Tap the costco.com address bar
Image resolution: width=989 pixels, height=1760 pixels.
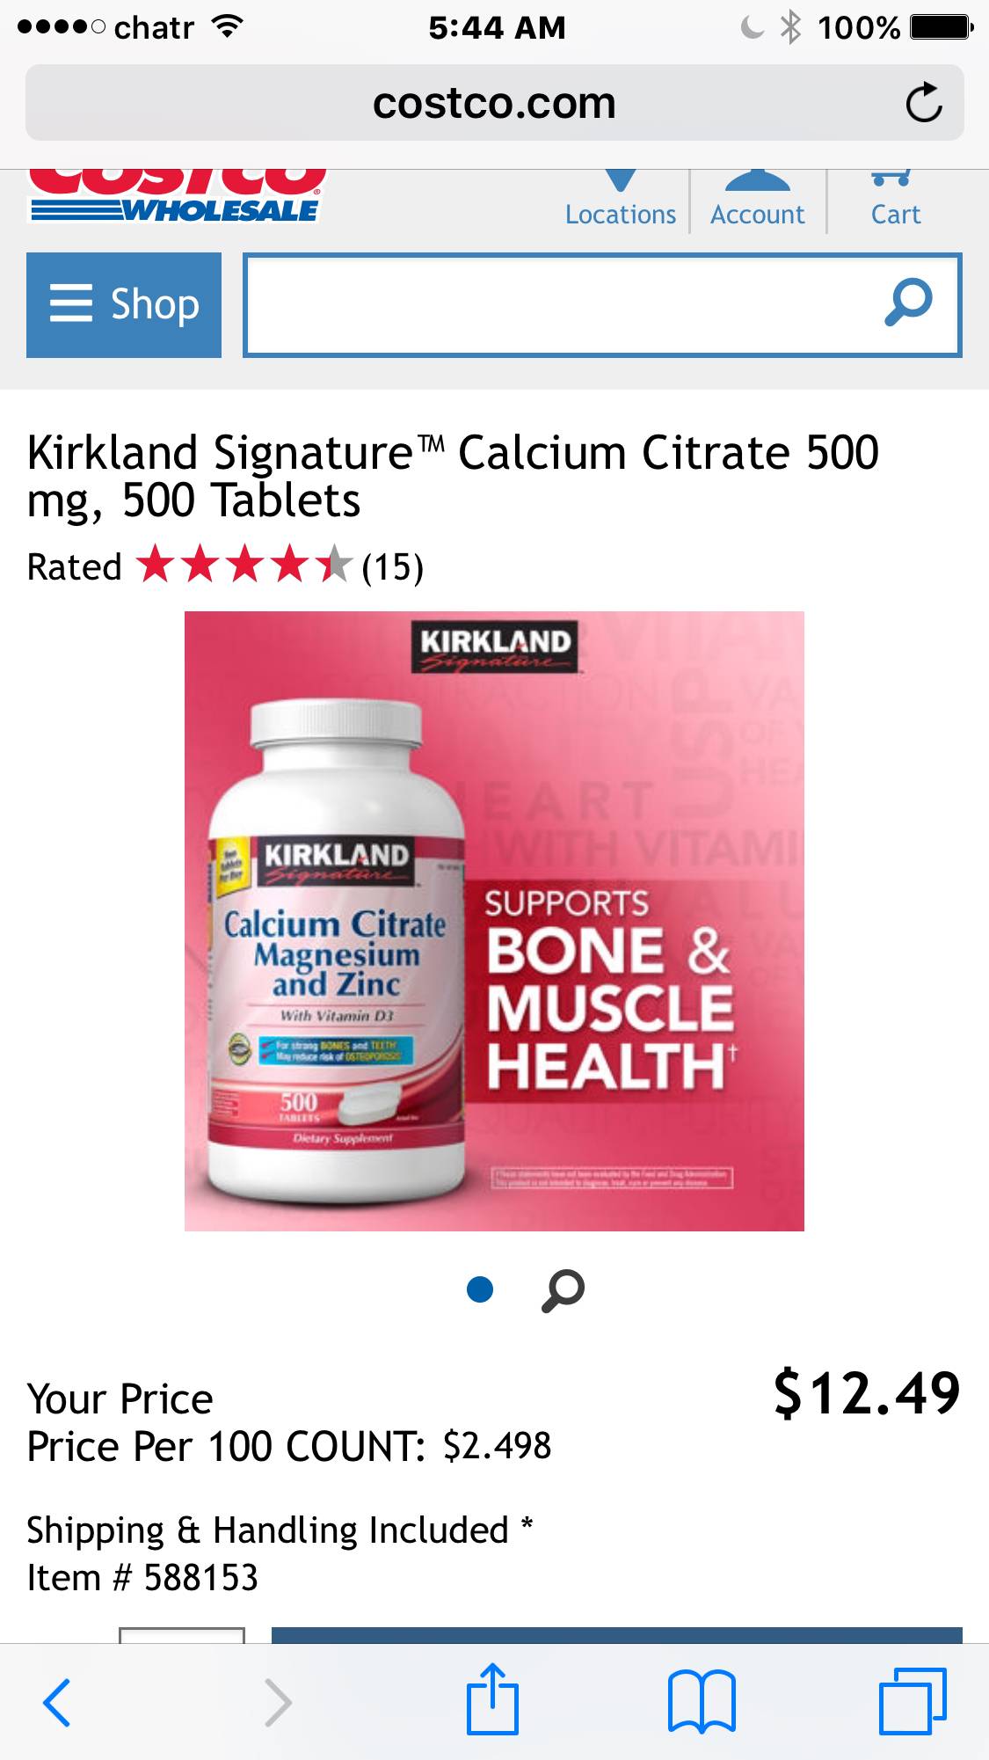[494, 103]
